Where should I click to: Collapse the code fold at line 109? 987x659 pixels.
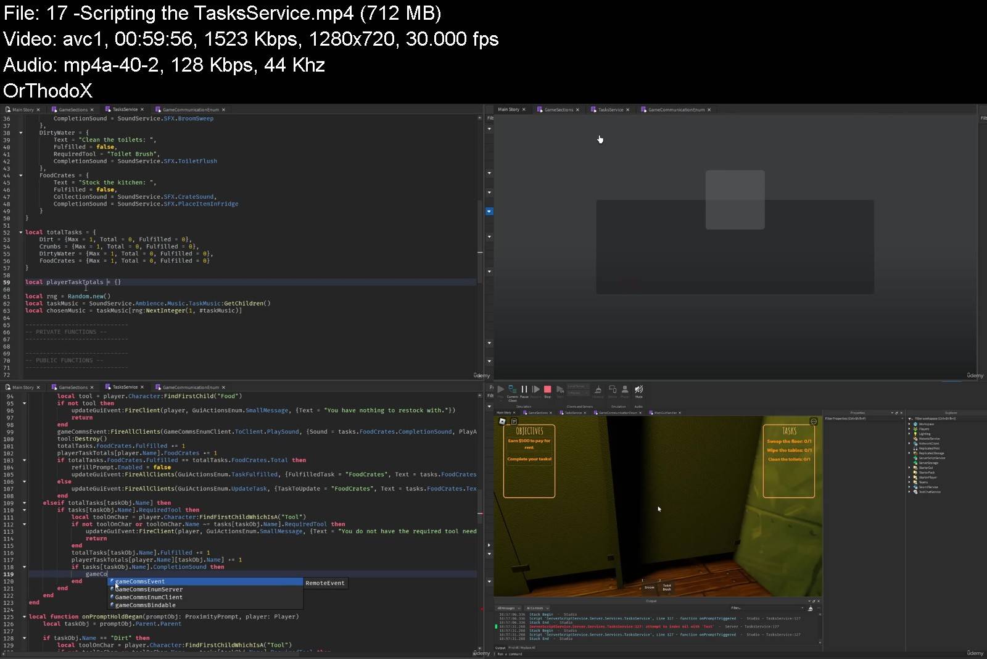[x=25, y=503]
